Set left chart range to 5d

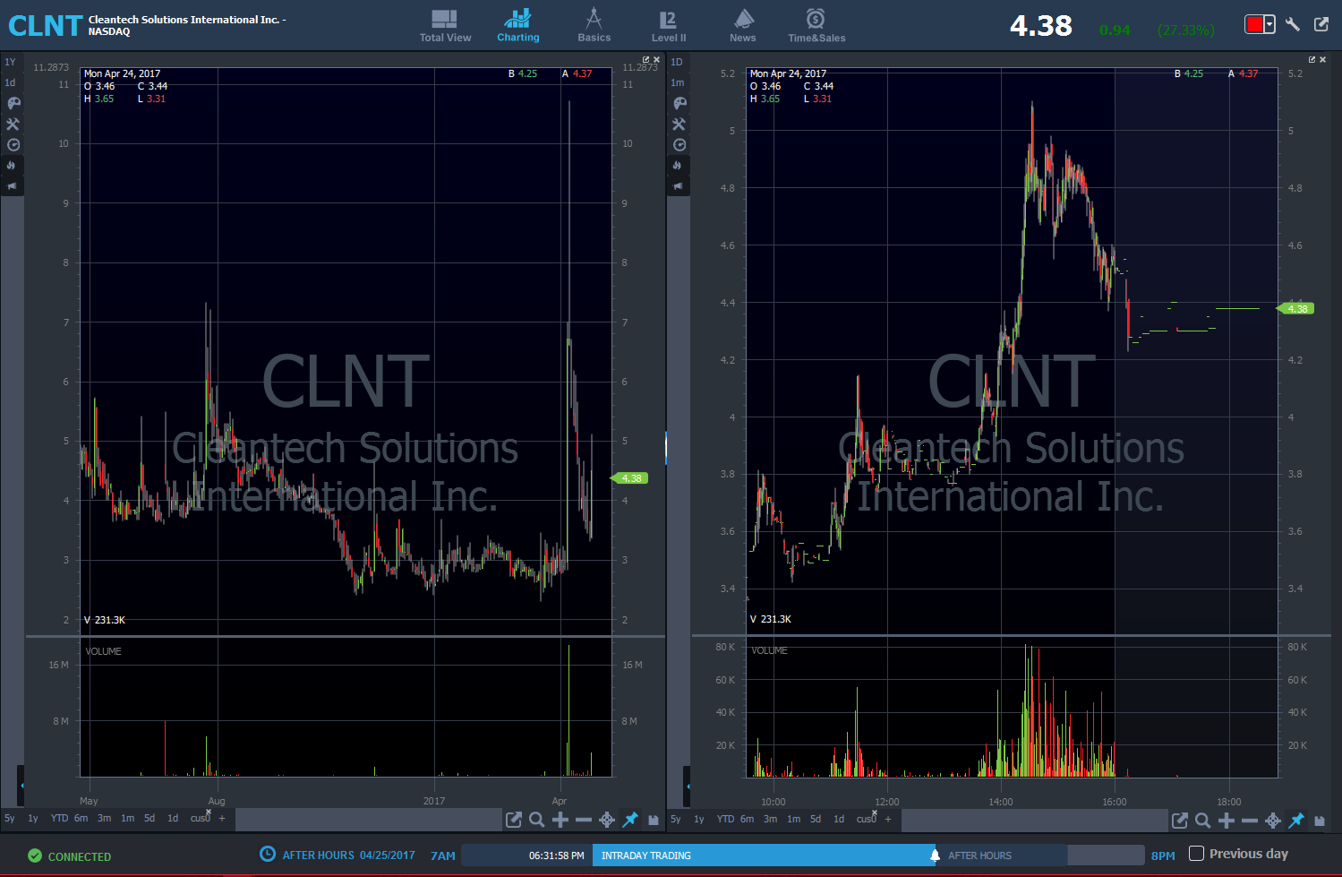click(x=150, y=818)
